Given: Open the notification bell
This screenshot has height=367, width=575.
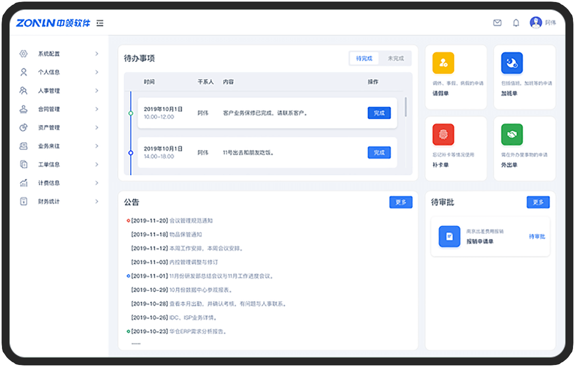Looking at the screenshot, I should coord(516,23).
